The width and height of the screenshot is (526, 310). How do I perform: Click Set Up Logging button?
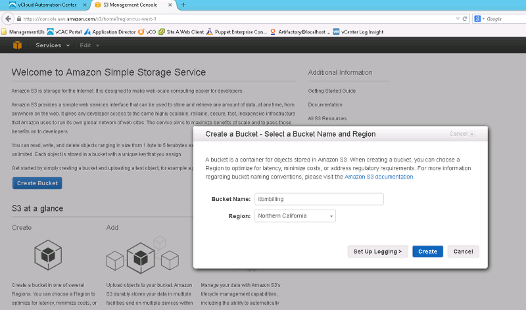coord(377,252)
